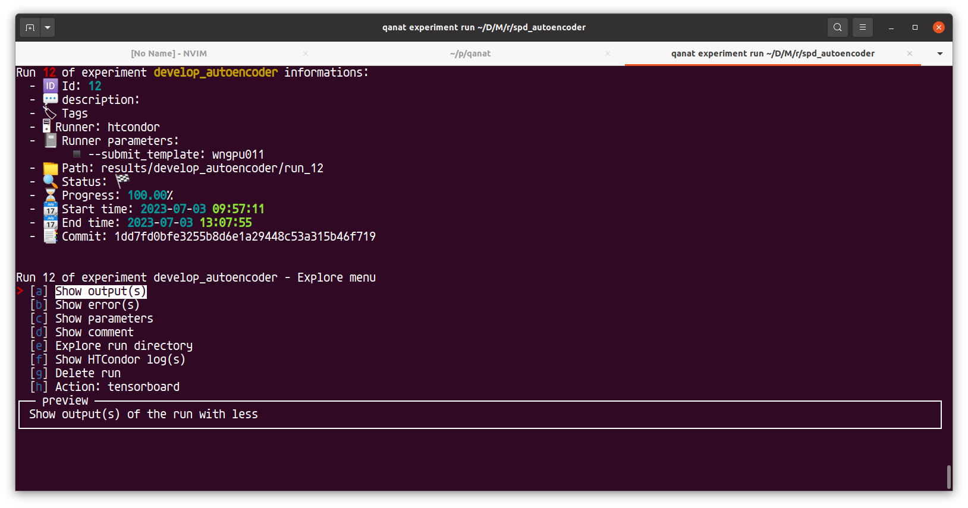Click start time 2023-07-03 09:57:11
This screenshot has width=968, height=508.
(202, 209)
